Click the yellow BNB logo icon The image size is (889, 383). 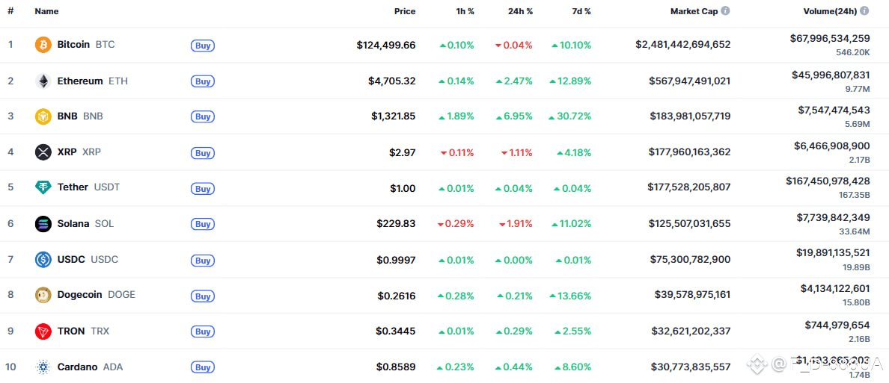tap(43, 116)
